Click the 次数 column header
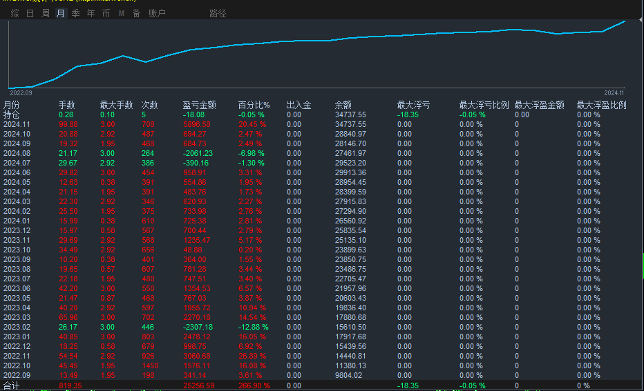Image resolution: width=644 pixels, height=391 pixels. pos(149,105)
